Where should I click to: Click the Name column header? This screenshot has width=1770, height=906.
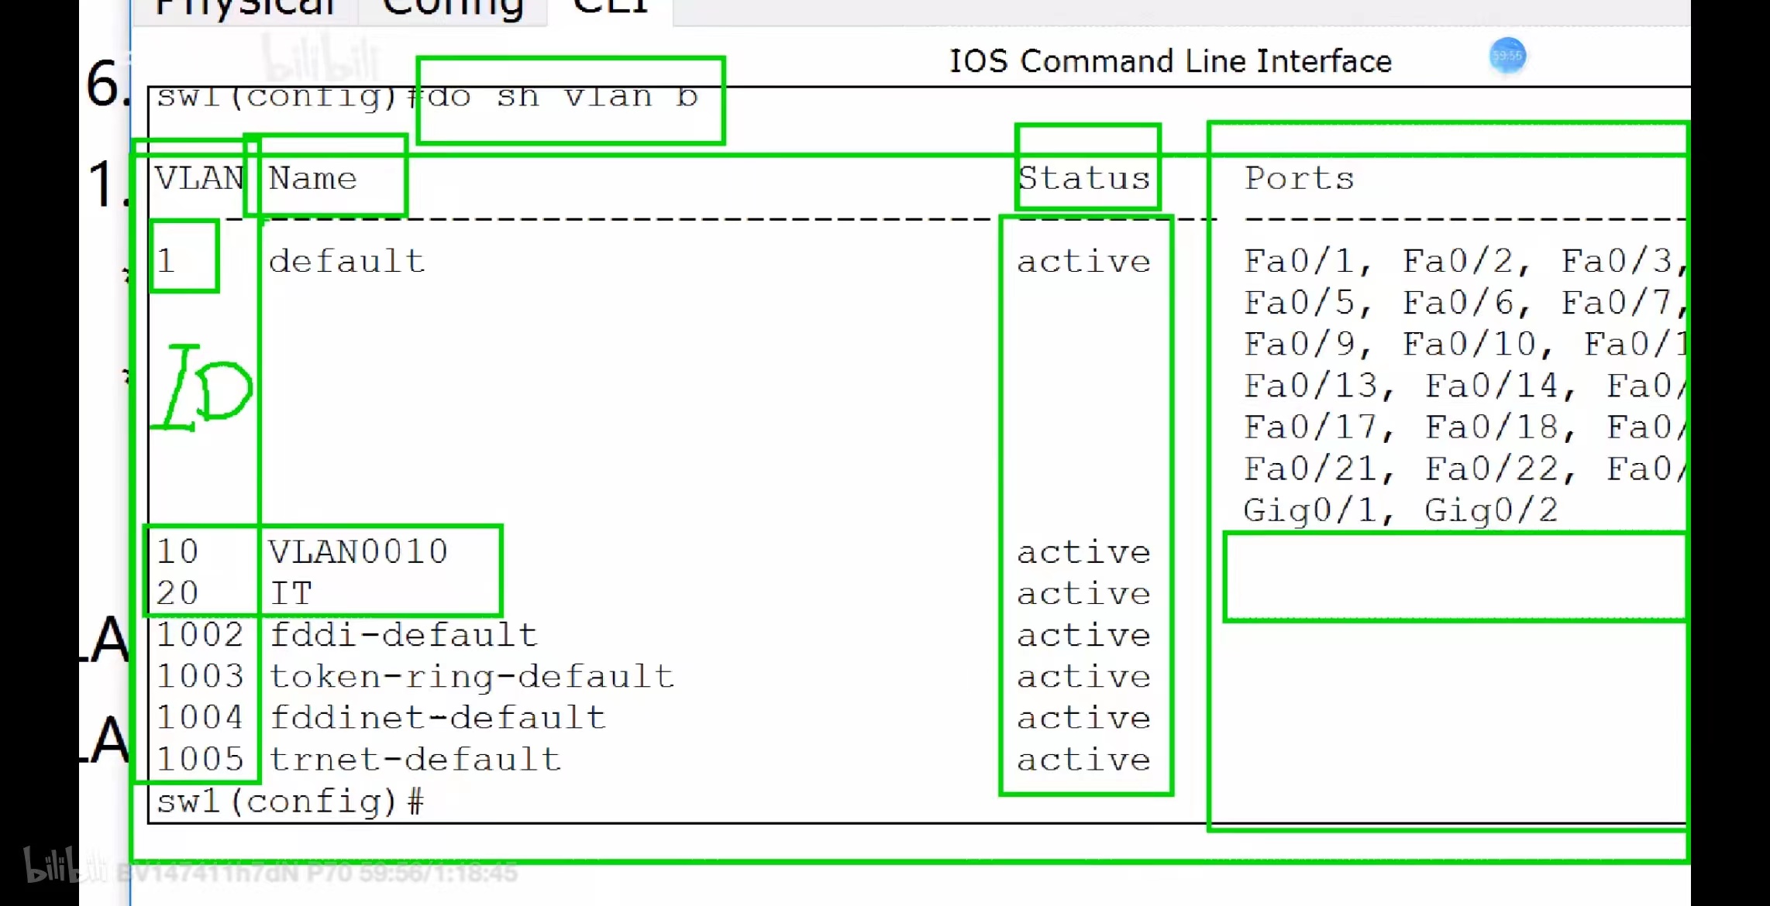tap(313, 179)
